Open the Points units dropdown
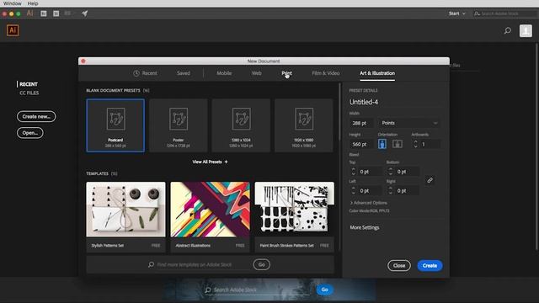Image resolution: width=539 pixels, height=303 pixels. click(409, 123)
